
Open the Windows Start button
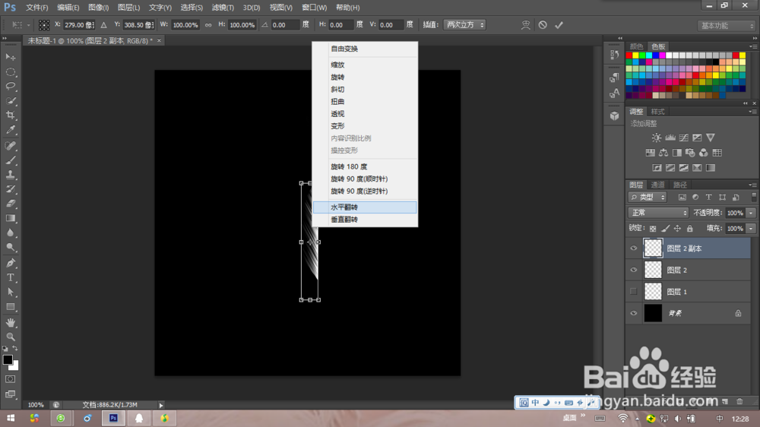click(10, 418)
